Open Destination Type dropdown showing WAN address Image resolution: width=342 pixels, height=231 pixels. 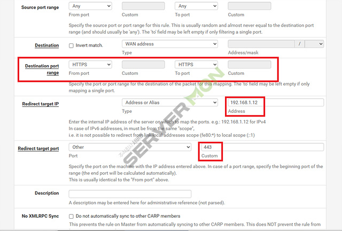[x=170, y=44]
